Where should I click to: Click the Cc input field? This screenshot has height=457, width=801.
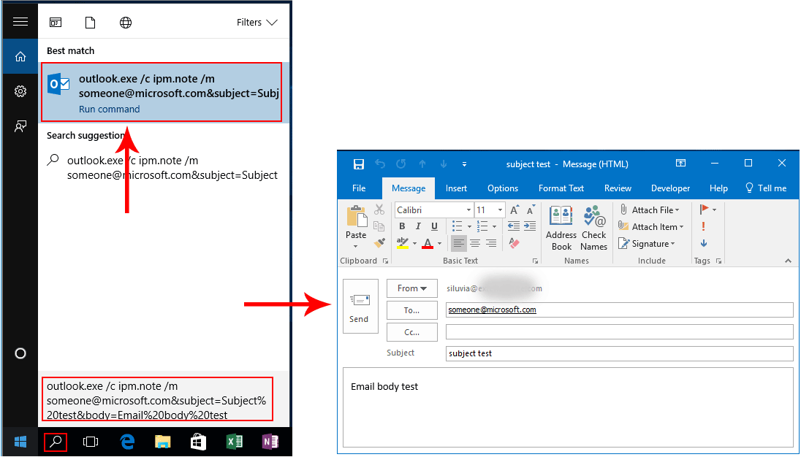619,331
